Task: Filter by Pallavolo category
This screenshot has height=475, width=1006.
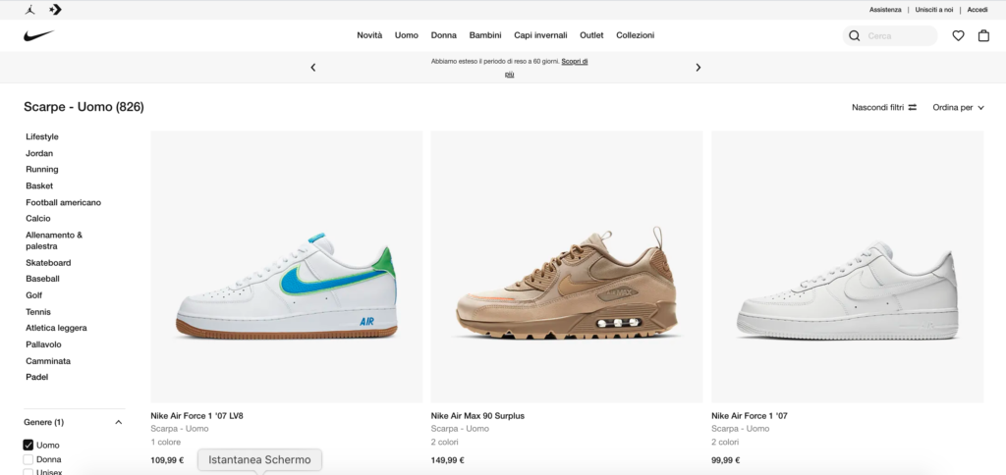Action: 43,344
